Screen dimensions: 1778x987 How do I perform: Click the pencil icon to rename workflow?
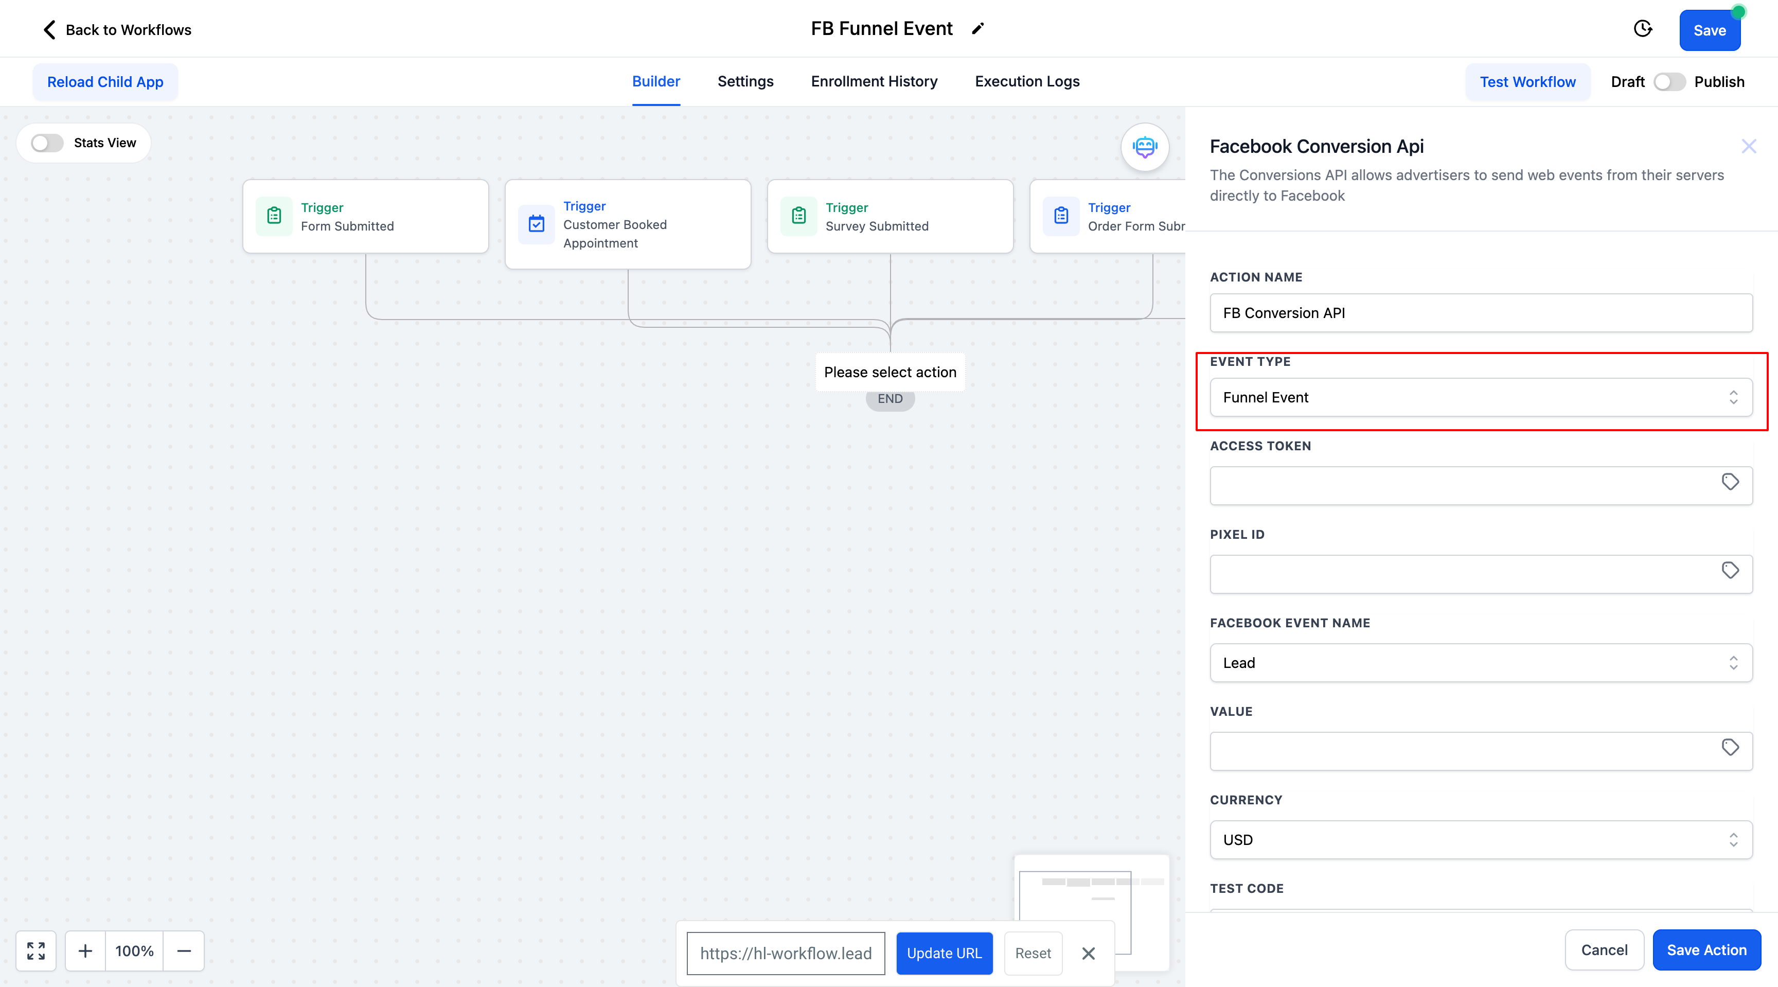click(x=977, y=29)
